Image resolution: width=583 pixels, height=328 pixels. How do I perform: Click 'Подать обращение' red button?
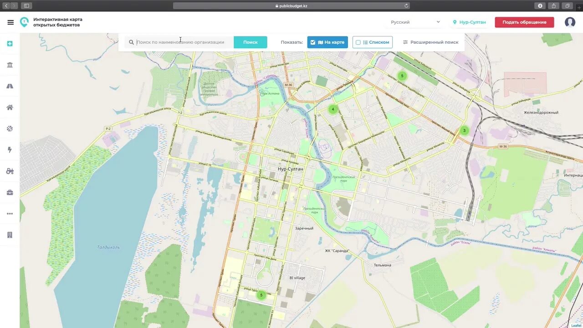pos(525,22)
